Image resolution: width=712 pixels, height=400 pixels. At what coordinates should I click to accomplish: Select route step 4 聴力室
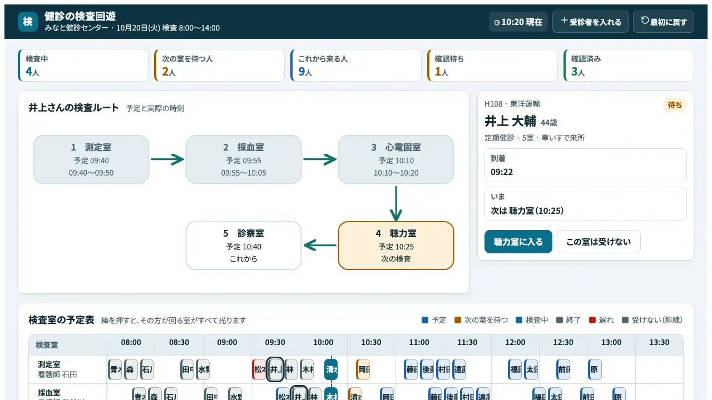point(396,246)
